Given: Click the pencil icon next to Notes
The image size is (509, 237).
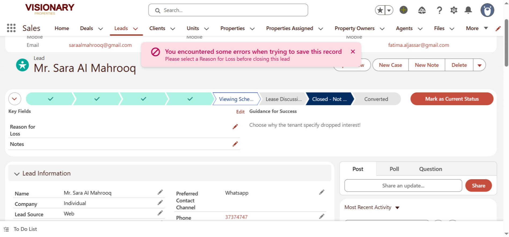Looking at the screenshot, I should [235, 144].
